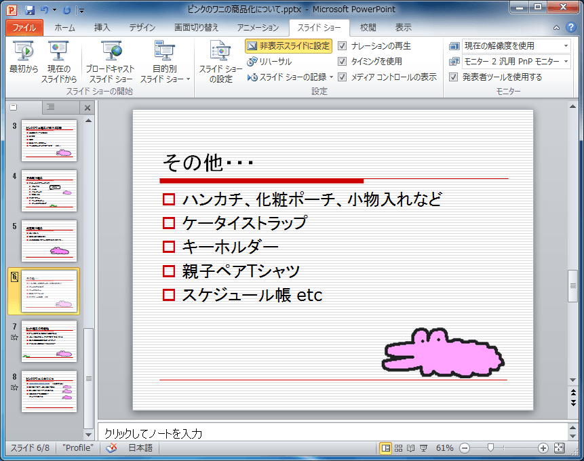584x461 pixels.
Task: Click Undo icon in Quick Access Toolbar
Action: pyautogui.click(x=44, y=9)
